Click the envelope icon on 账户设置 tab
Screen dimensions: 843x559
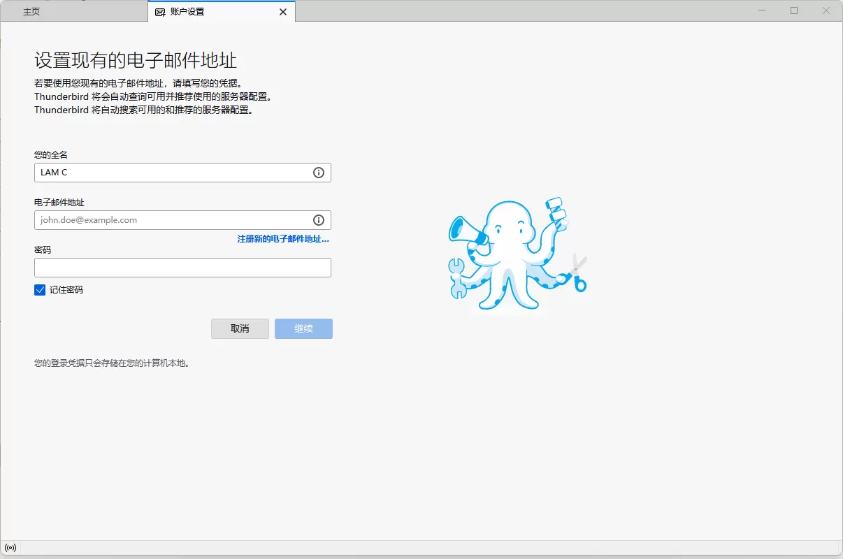click(159, 11)
